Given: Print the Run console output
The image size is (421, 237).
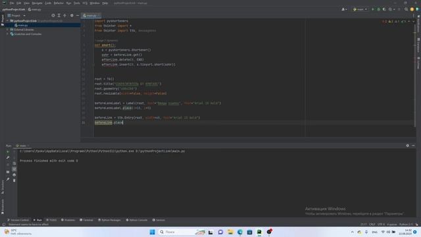Looking at the screenshot, I should click(14, 174).
